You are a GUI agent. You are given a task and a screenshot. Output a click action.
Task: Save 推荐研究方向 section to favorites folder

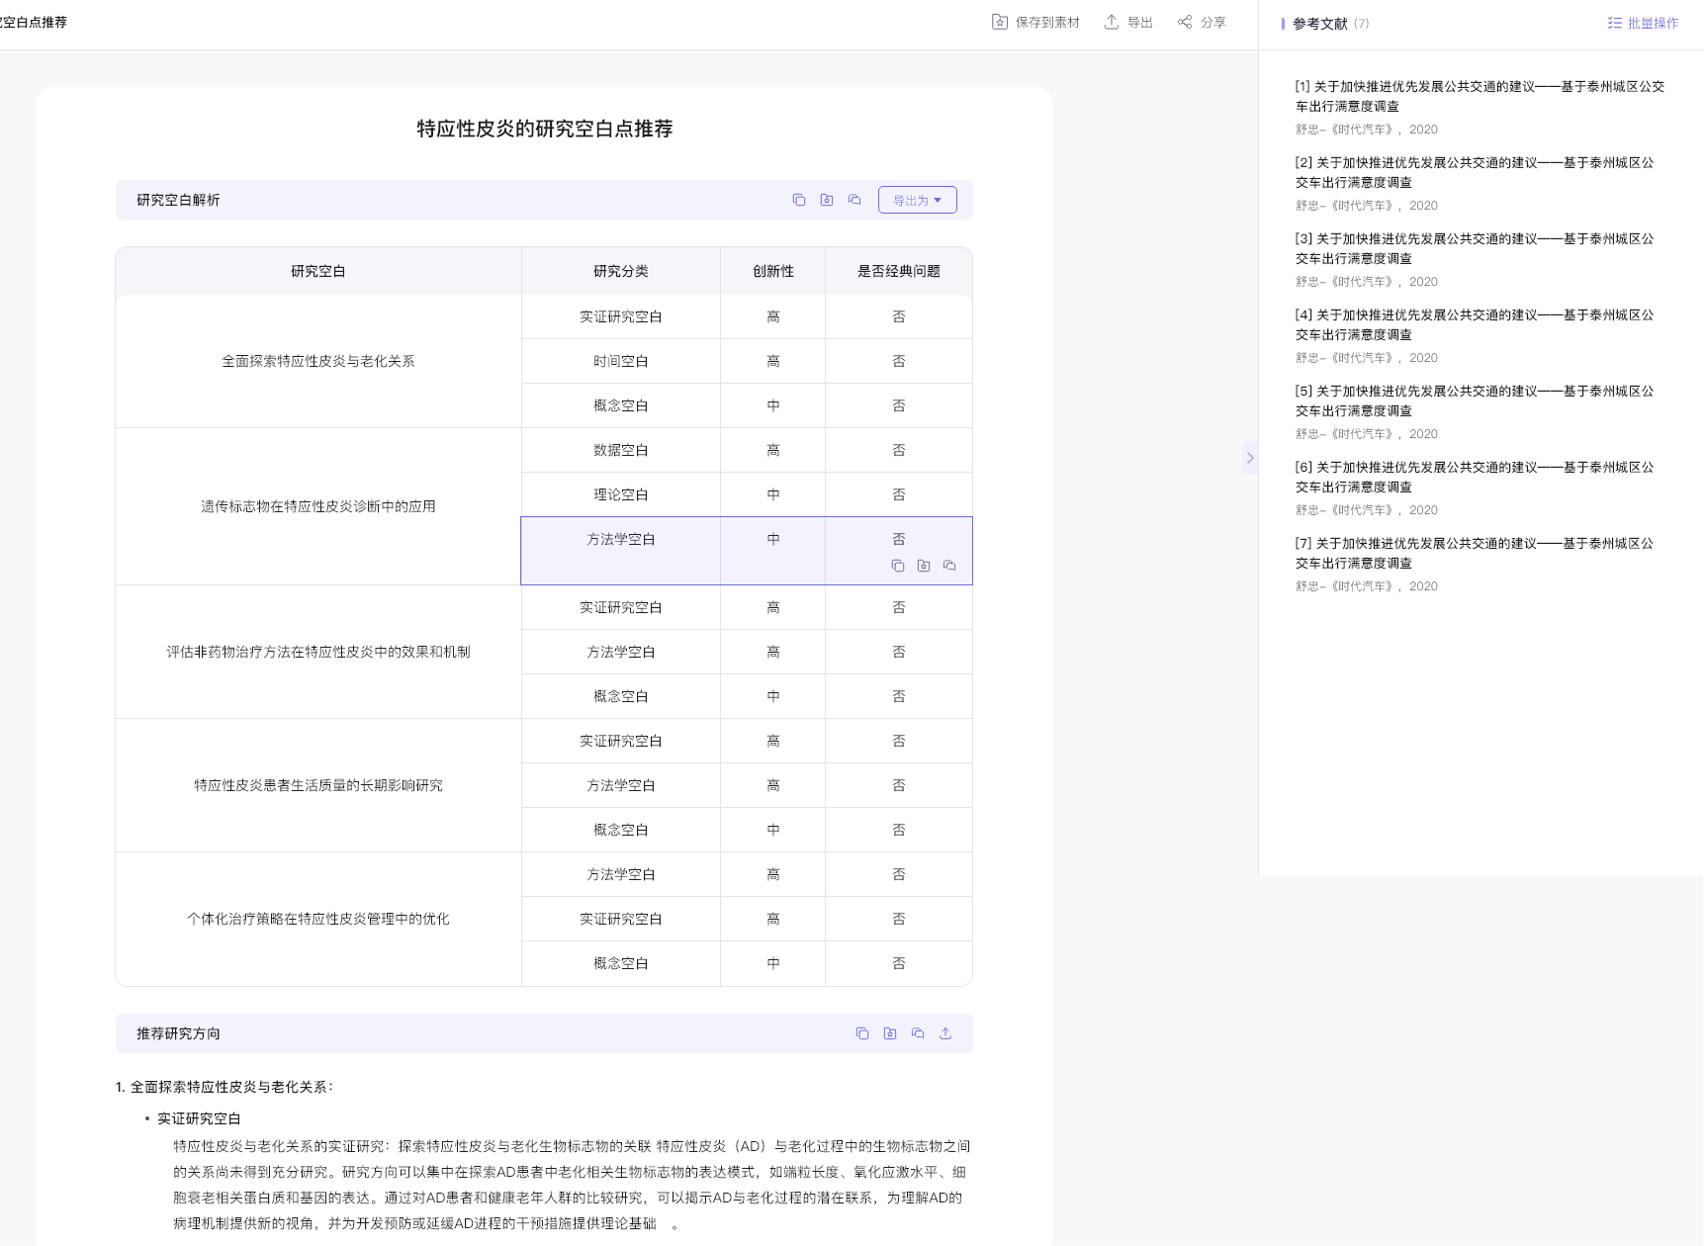[890, 1033]
